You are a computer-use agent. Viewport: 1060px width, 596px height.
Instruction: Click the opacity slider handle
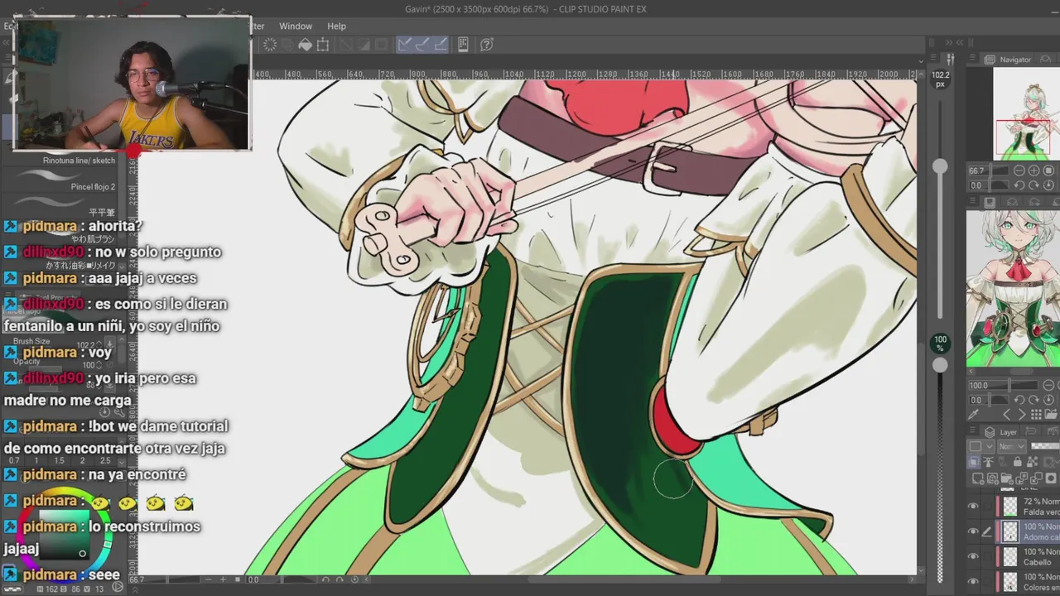[x=940, y=365]
